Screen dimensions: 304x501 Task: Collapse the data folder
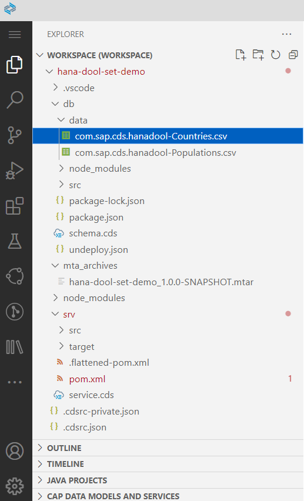(61, 120)
